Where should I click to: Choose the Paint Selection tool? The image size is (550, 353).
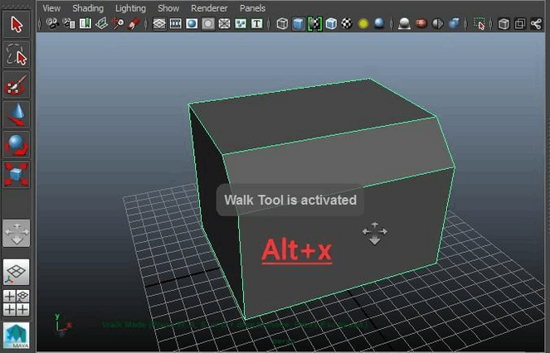[17, 85]
